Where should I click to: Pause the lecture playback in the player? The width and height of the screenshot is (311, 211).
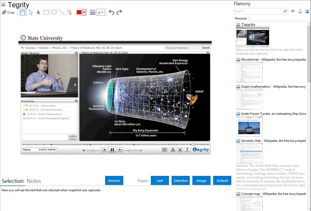point(112,150)
